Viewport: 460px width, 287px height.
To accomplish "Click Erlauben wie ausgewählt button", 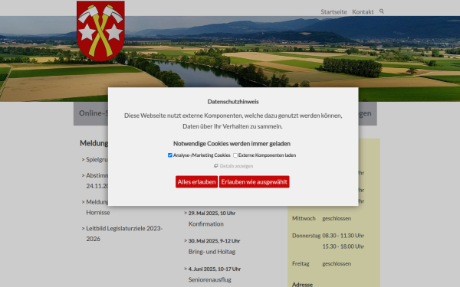I will click(254, 182).
